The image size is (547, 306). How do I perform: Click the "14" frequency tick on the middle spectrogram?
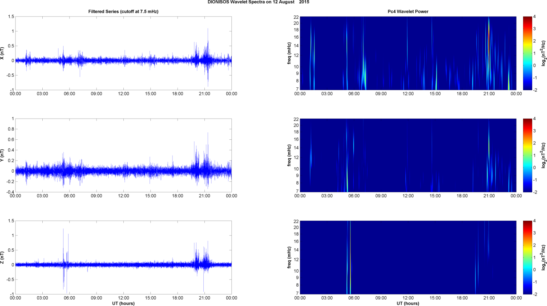click(296, 148)
